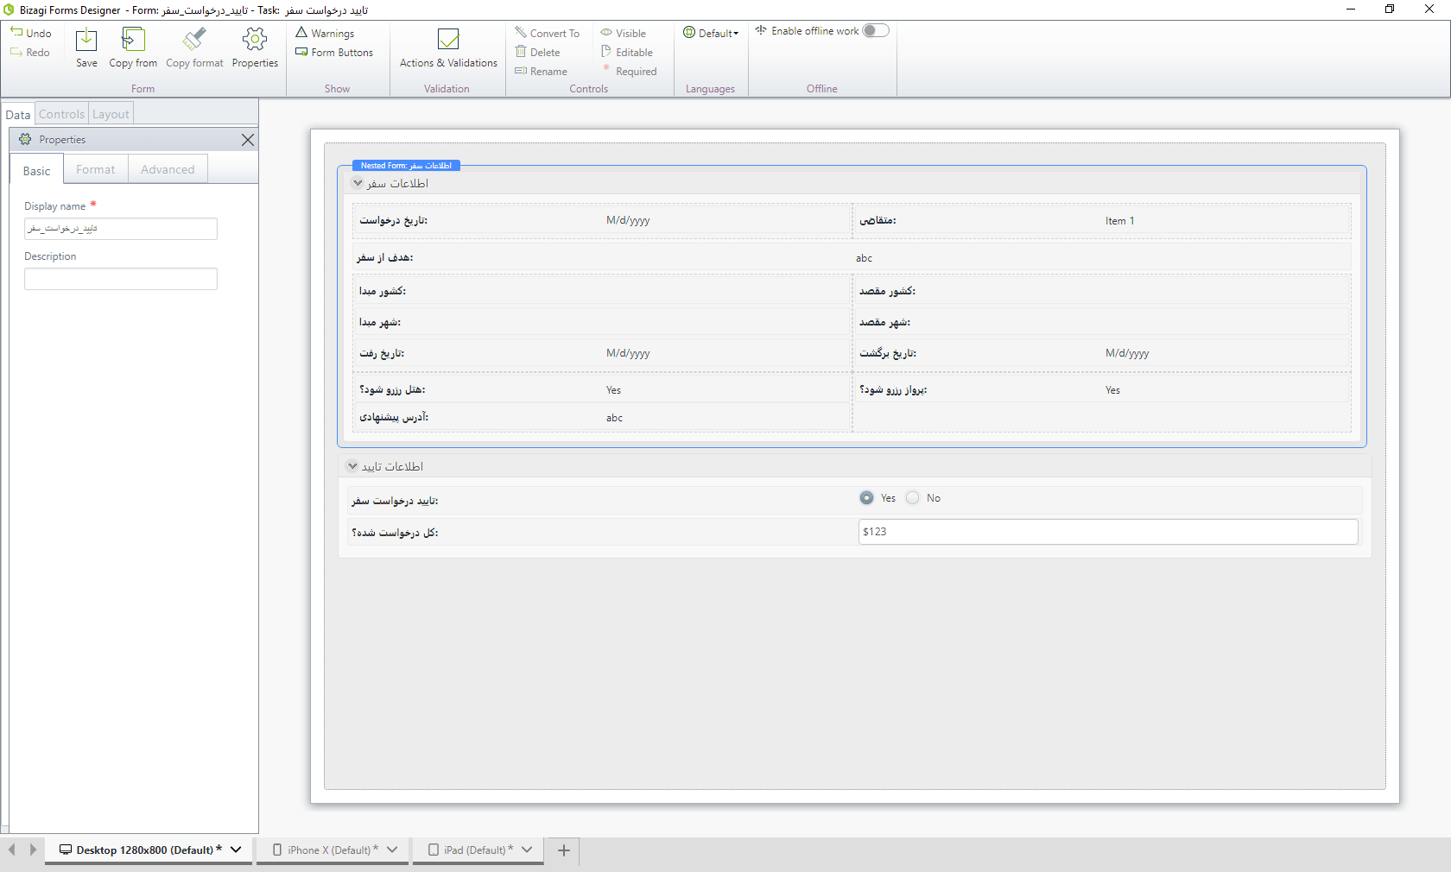1451x872 pixels.
Task: Set the Required property
Action: 629,71
